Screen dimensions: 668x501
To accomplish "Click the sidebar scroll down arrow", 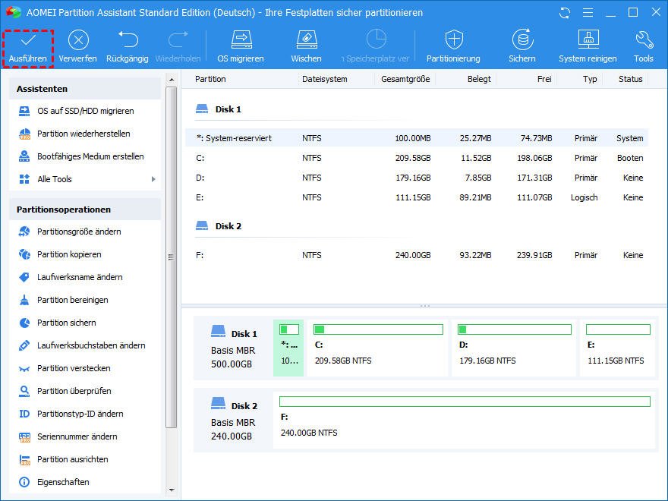I will [171, 490].
